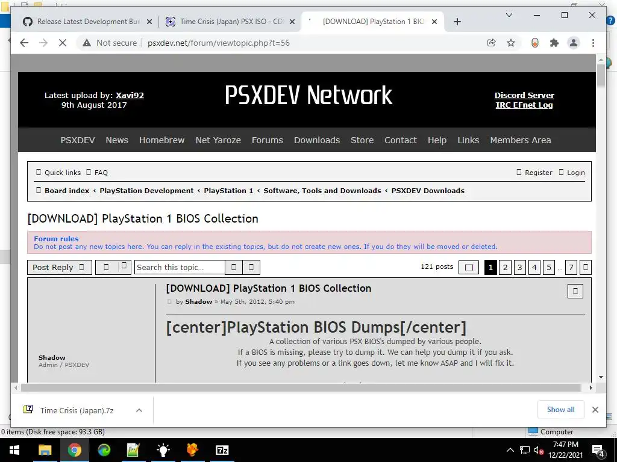Close the PlayStation 1 BIOS tab
Image resolution: width=617 pixels, height=462 pixels.
[x=434, y=22]
